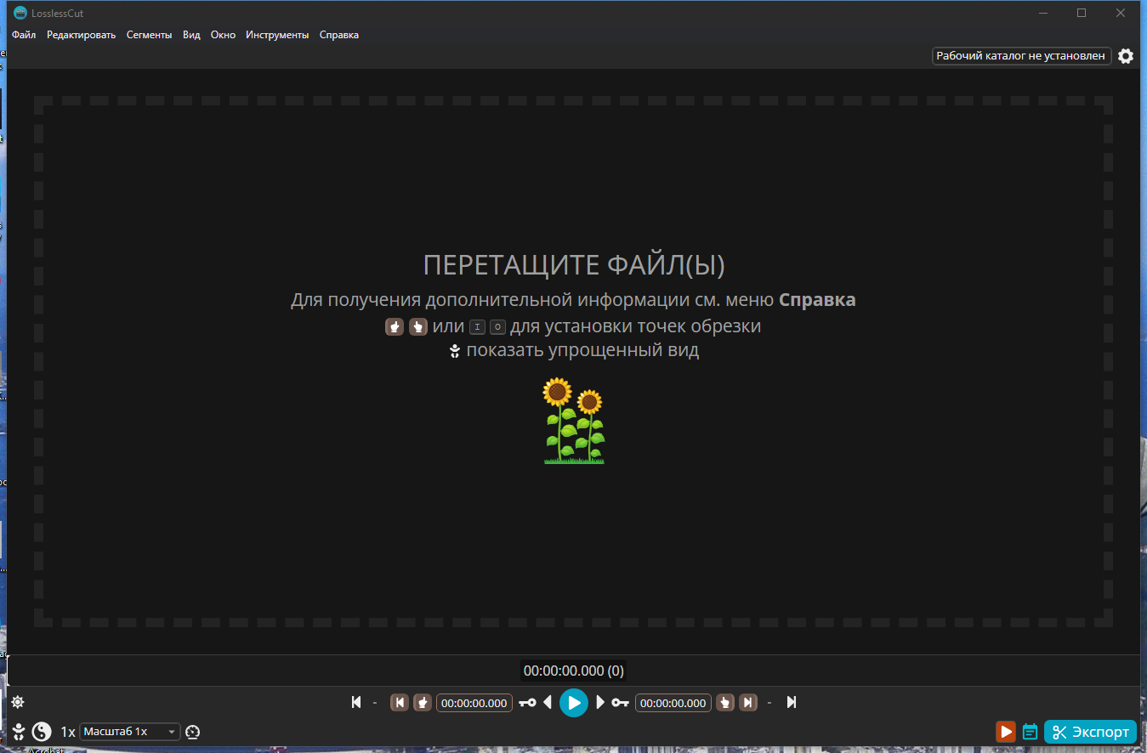Click the first hand icon in instructions
The image size is (1147, 753).
(395, 326)
